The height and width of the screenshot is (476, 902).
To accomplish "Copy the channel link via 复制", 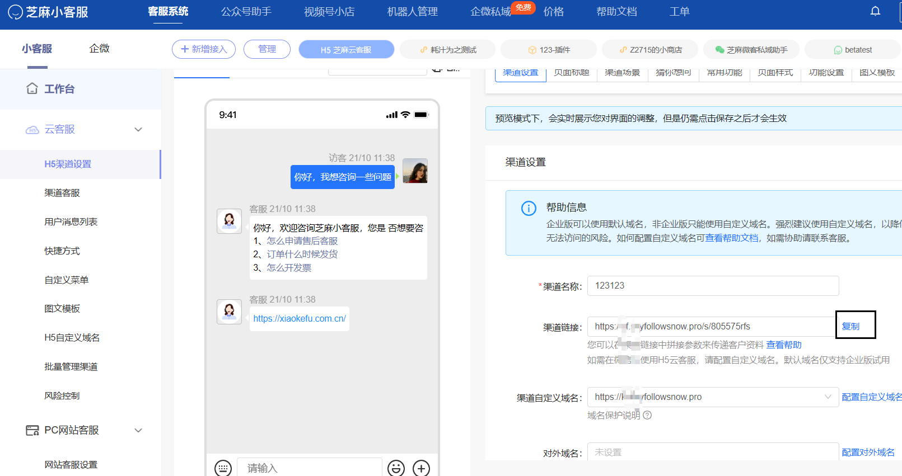I will [x=850, y=326].
